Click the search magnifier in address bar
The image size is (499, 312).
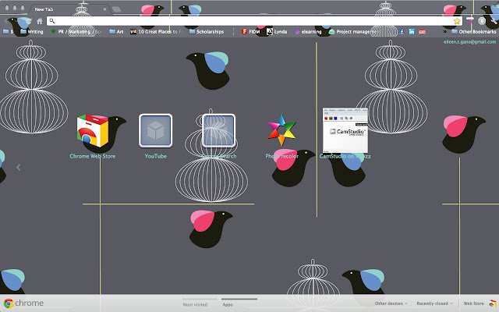(x=52, y=21)
